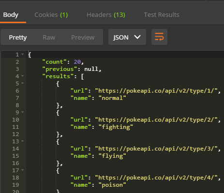Click the "url" key on line 14
Viewport: 224px width, 193px height.
click(x=79, y=149)
